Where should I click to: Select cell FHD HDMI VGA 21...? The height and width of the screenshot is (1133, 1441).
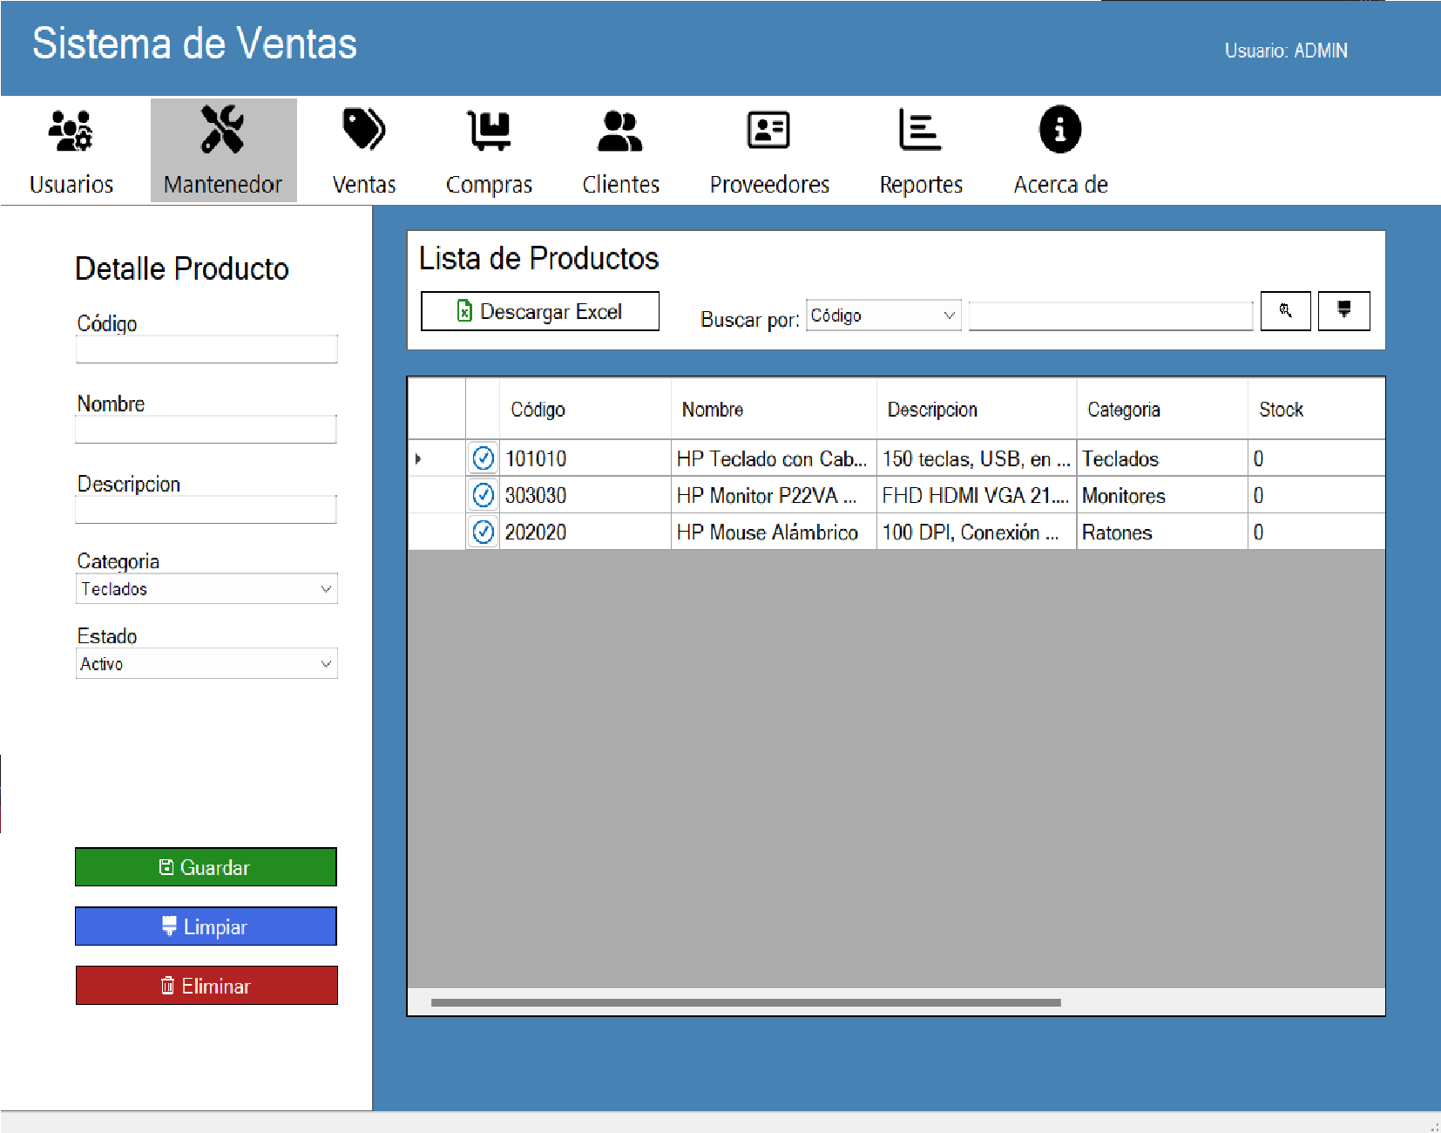(977, 495)
